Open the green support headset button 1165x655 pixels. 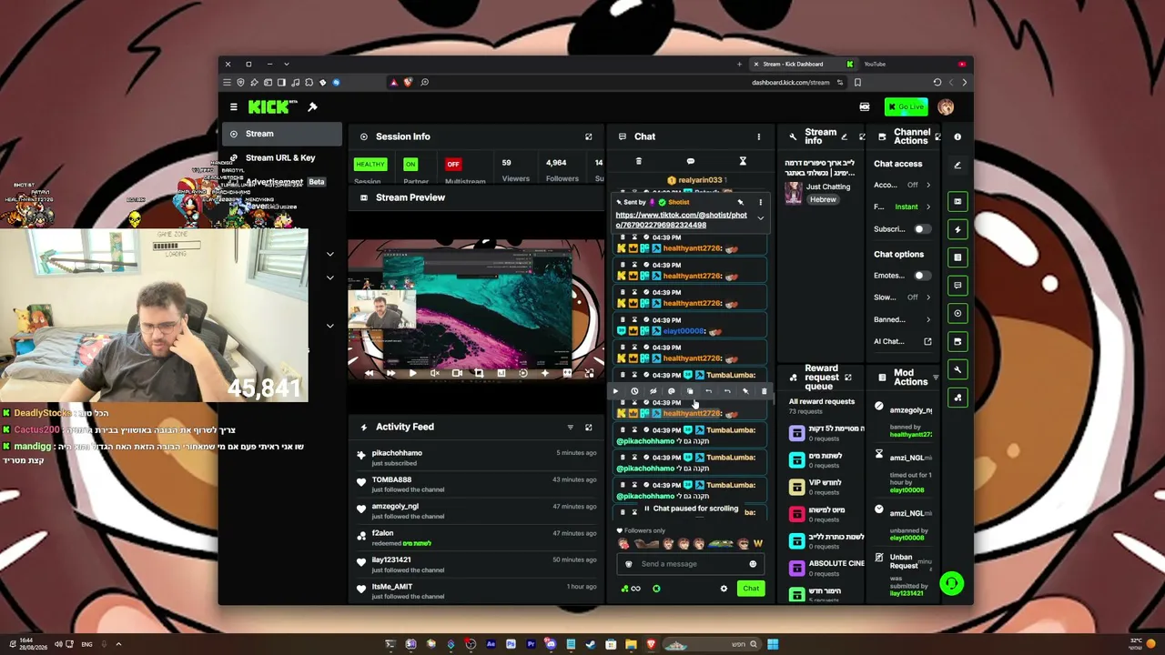click(951, 583)
